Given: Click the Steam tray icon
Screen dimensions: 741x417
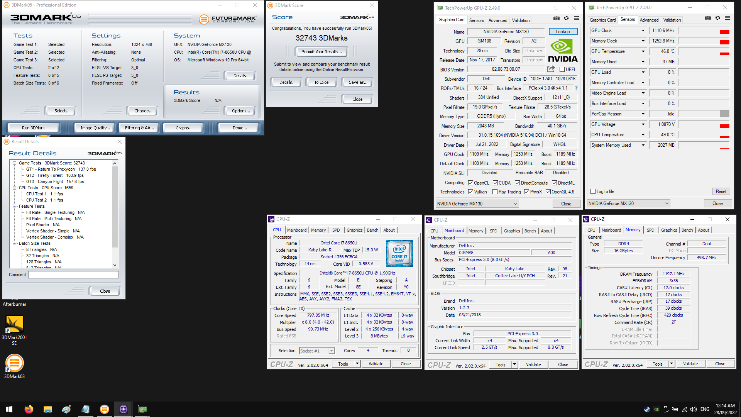Looking at the screenshot, I should (x=647, y=409).
